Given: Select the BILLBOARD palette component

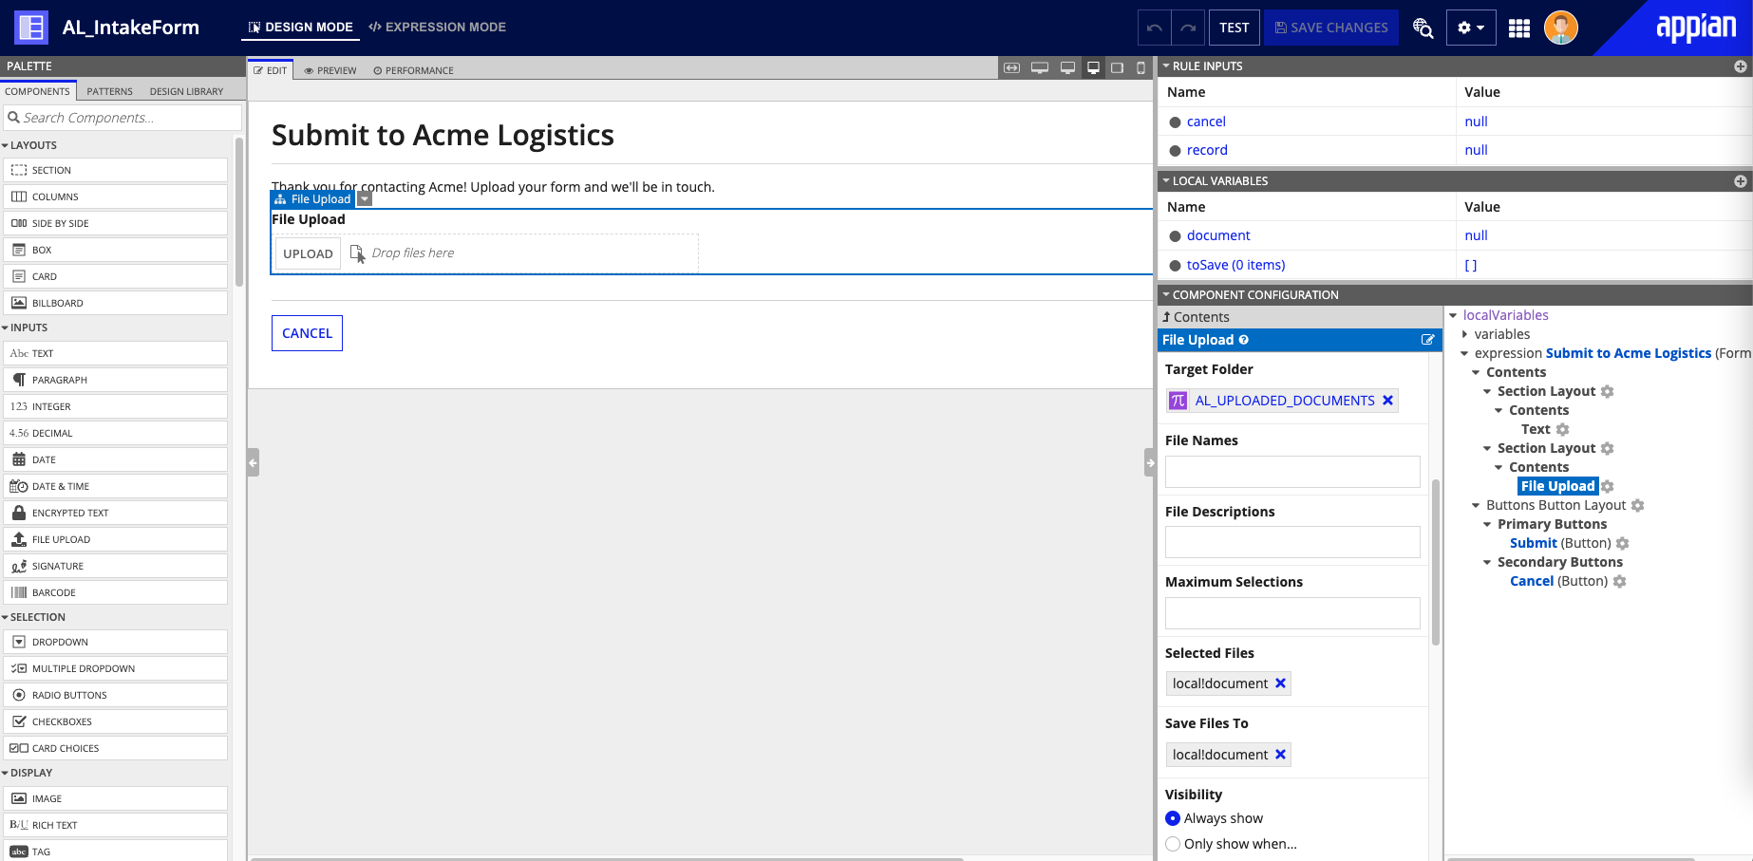Looking at the screenshot, I should tap(116, 303).
